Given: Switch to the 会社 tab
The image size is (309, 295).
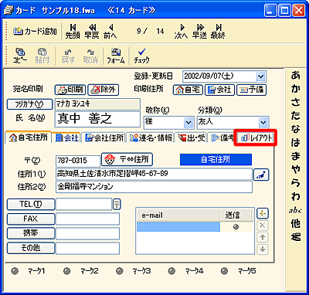Looking at the screenshot, I should (x=66, y=137).
